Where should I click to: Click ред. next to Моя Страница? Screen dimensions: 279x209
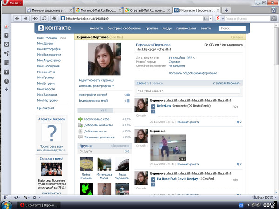[x=63, y=38]
